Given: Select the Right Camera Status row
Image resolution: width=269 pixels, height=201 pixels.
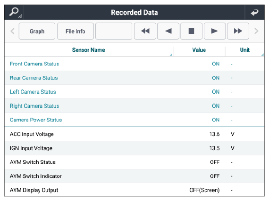Looking at the screenshot, I should 134,106.
